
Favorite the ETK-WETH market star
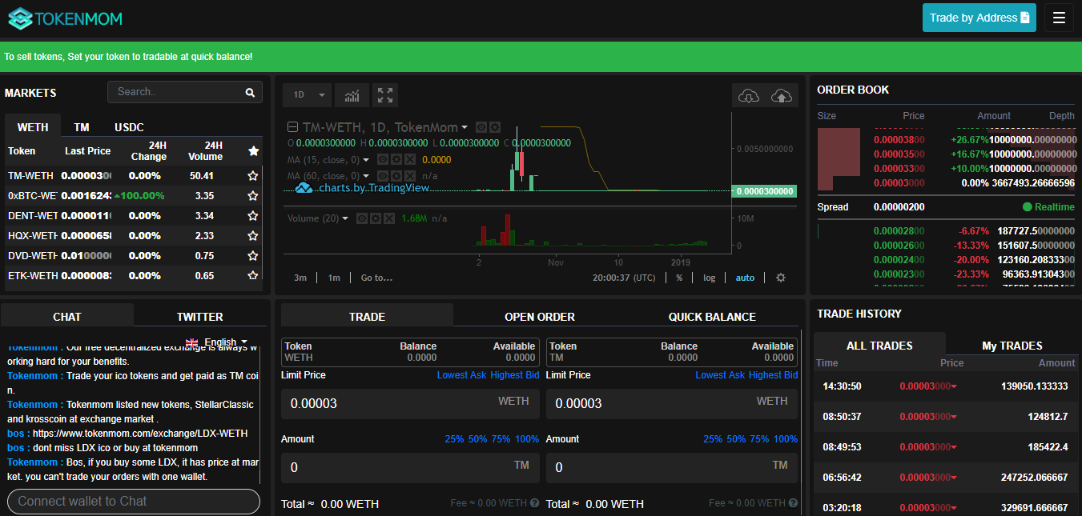(x=253, y=276)
